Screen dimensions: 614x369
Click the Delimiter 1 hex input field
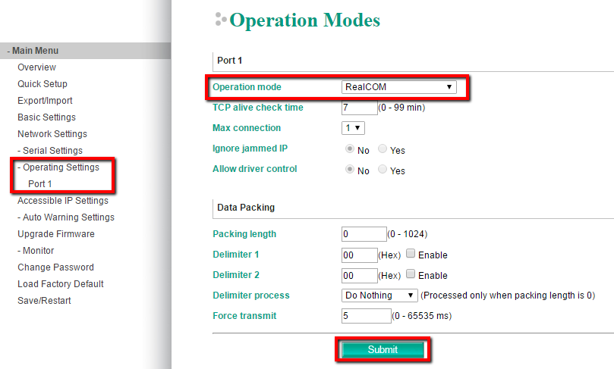tap(360, 255)
